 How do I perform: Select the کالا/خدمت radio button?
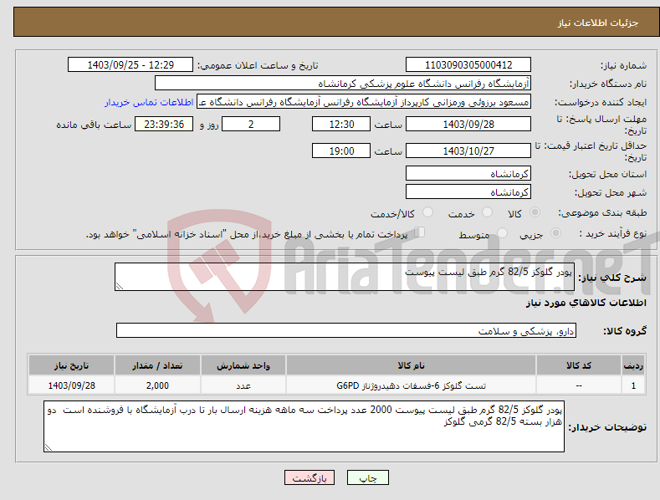coord(427,212)
